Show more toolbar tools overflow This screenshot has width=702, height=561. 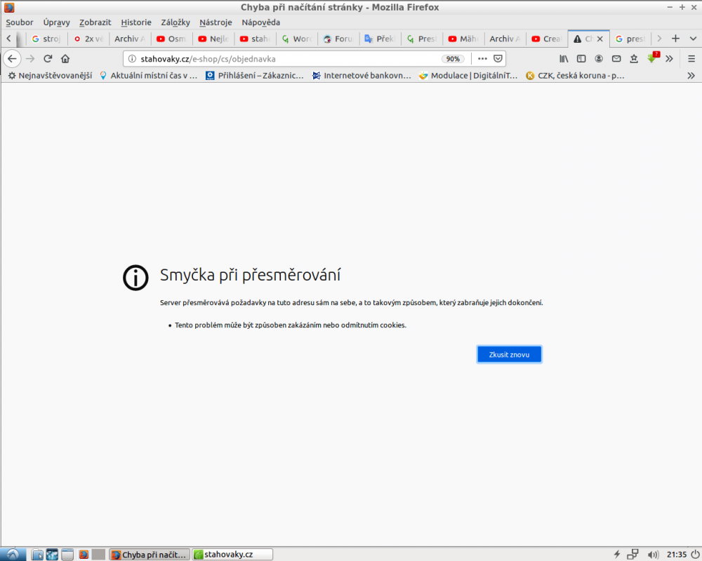coord(669,59)
